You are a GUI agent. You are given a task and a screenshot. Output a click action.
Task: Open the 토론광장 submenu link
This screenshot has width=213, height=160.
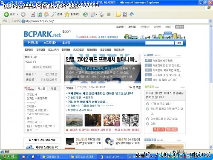[x=29, y=50]
